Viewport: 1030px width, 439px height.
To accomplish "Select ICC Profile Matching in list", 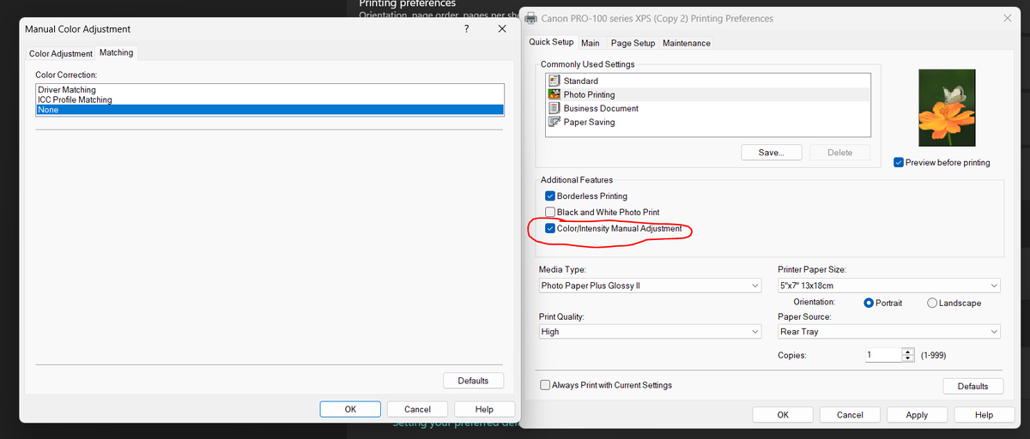I will (75, 99).
